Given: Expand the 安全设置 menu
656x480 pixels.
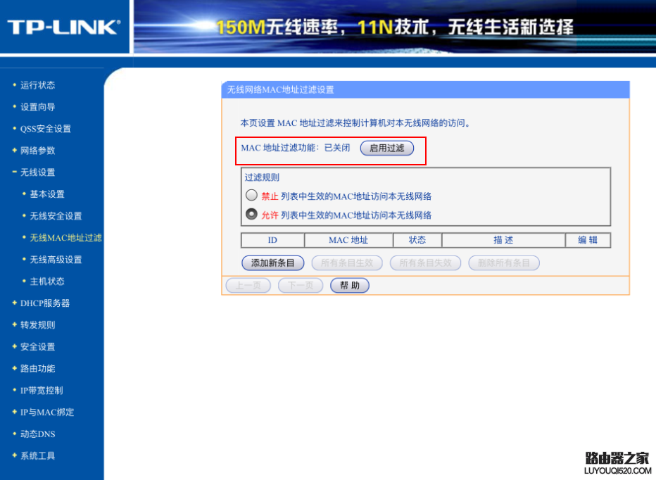Looking at the screenshot, I should (37, 346).
